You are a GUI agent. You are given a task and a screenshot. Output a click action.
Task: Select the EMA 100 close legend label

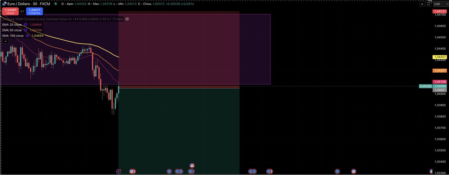tap(13, 36)
